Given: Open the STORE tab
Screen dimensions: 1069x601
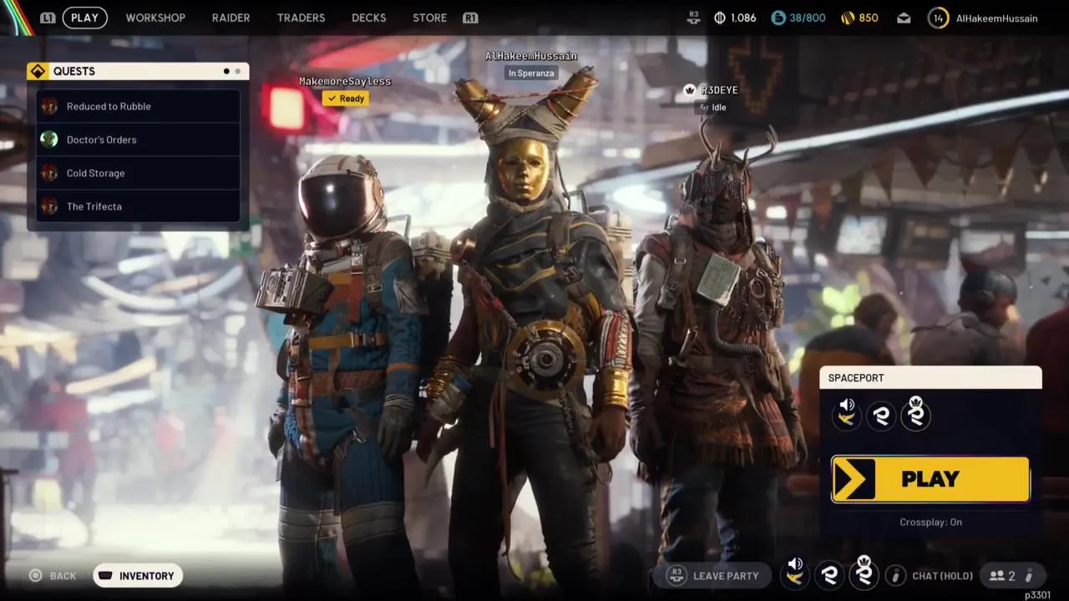Looking at the screenshot, I should tap(429, 18).
